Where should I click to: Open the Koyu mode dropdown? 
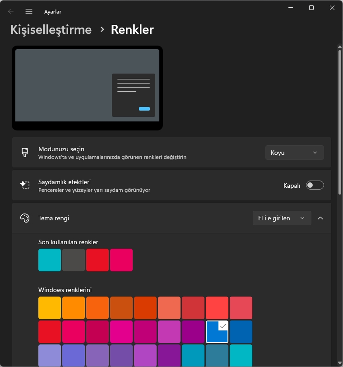294,153
